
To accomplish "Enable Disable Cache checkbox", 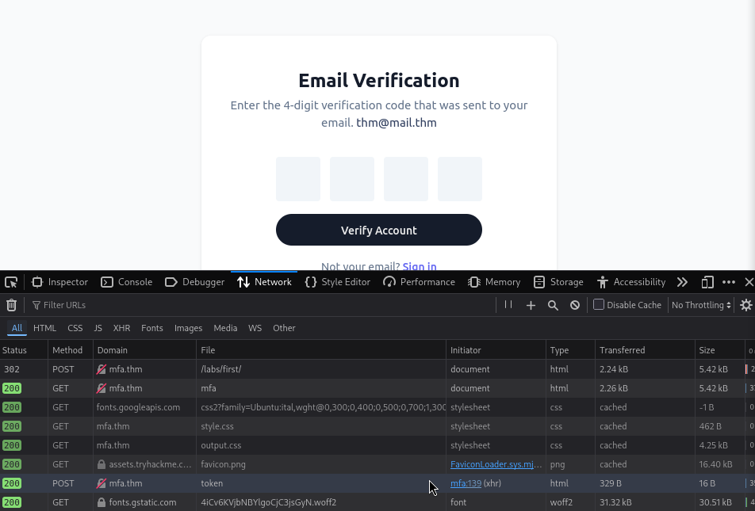I will pos(599,304).
